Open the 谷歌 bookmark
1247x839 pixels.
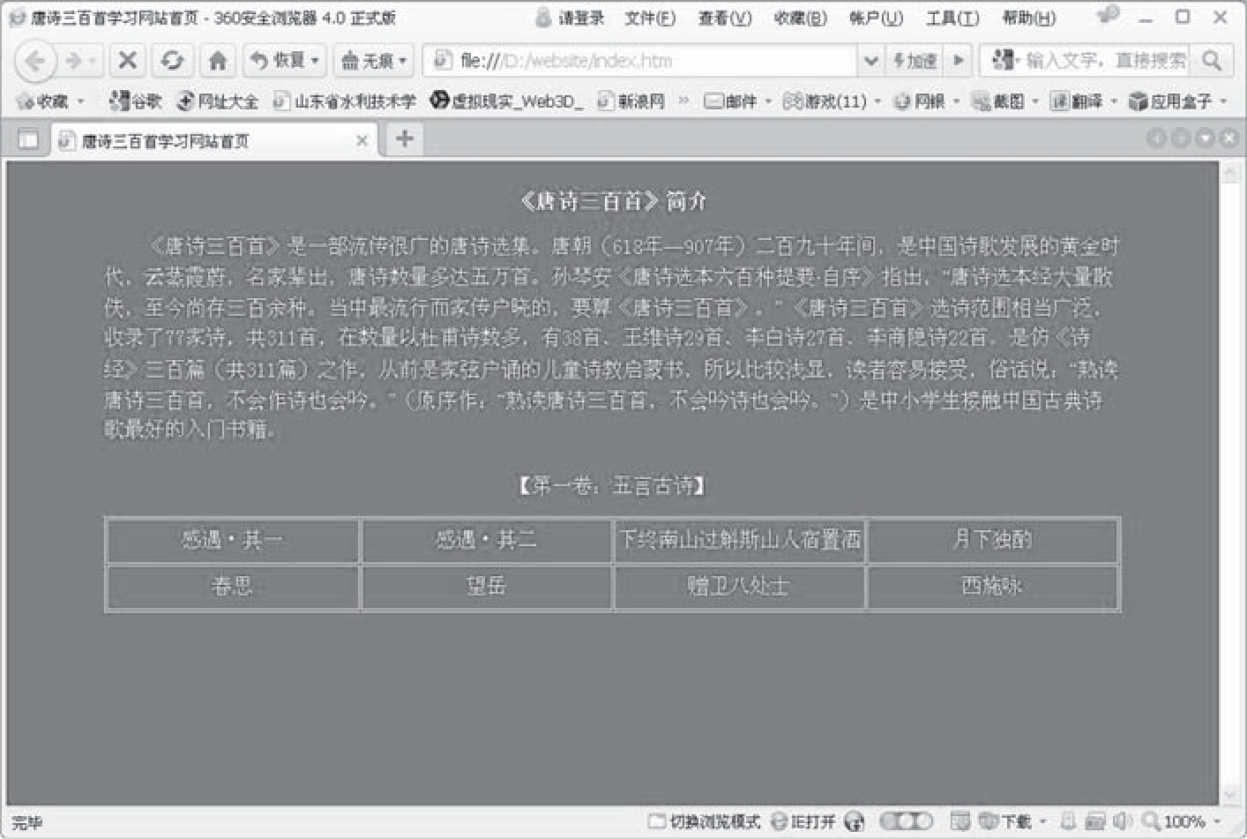pos(135,101)
